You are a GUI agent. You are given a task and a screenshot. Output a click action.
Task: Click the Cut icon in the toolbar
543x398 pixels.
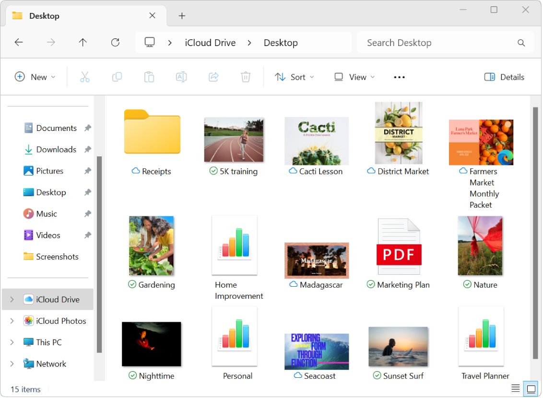(x=85, y=77)
